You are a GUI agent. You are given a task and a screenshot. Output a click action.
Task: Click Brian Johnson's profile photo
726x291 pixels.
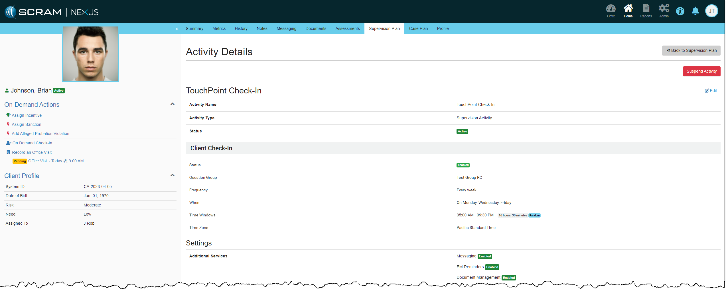point(90,54)
